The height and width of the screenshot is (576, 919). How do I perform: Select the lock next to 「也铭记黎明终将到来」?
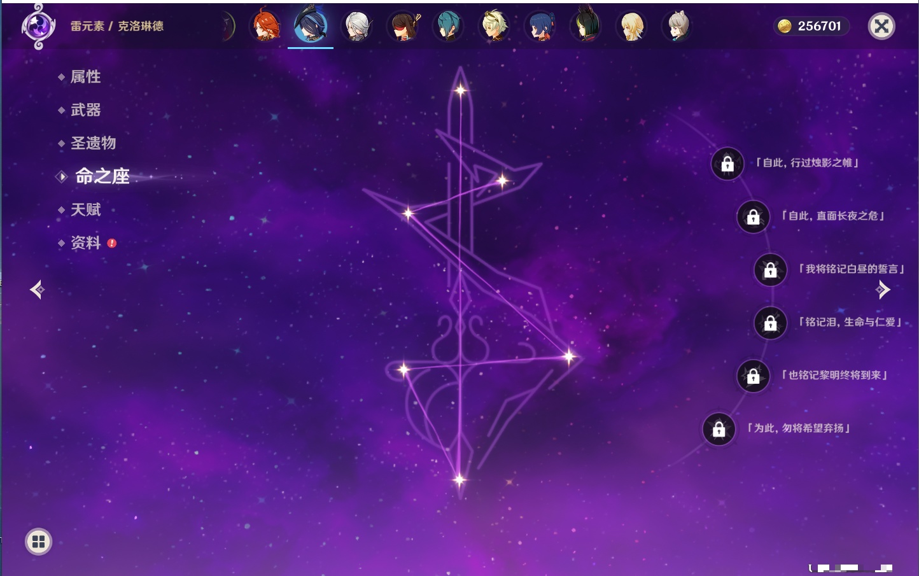pos(753,376)
